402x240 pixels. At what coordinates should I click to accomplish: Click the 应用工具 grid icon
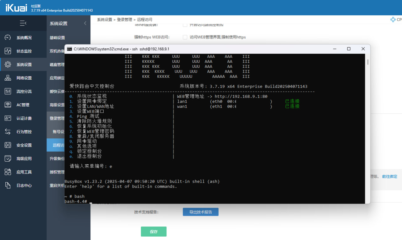point(8,172)
